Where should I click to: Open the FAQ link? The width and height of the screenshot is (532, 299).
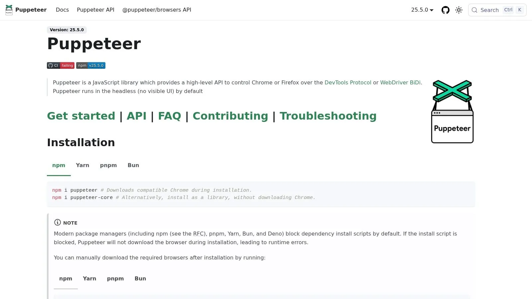click(x=170, y=116)
